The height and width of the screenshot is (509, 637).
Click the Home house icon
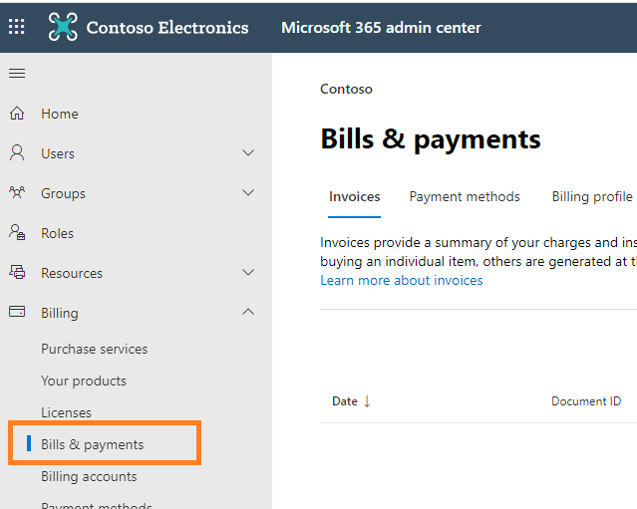17,114
